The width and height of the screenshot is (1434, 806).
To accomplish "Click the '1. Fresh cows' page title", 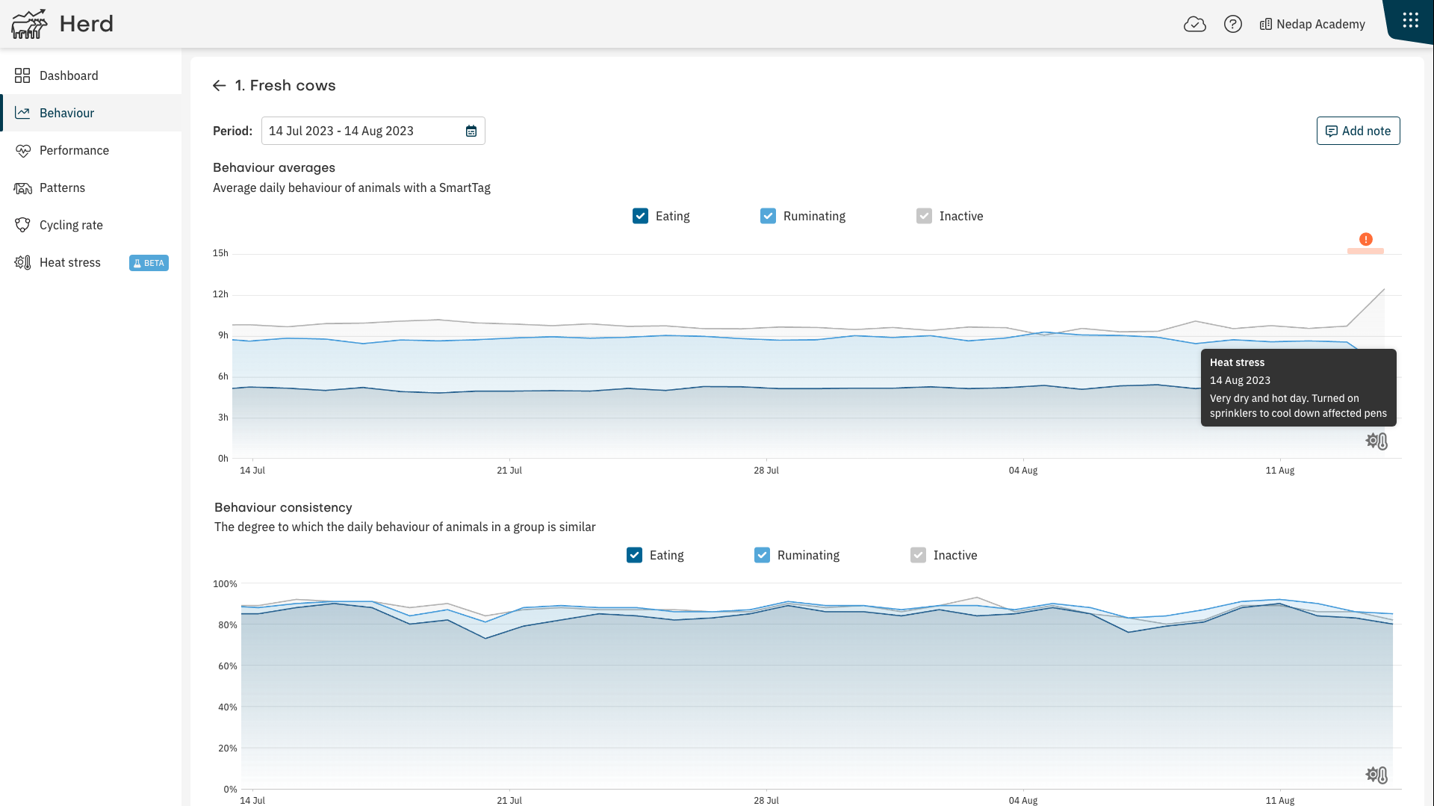I will pyautogui.click(x=285, y=85).
